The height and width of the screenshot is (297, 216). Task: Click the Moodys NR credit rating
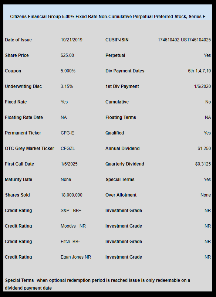[x=73, y=226]
